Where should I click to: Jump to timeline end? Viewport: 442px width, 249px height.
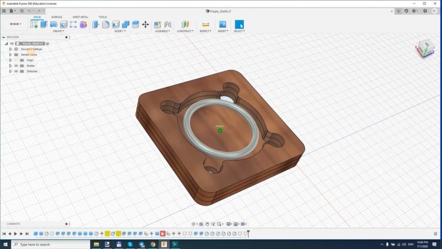click(27, 234)
